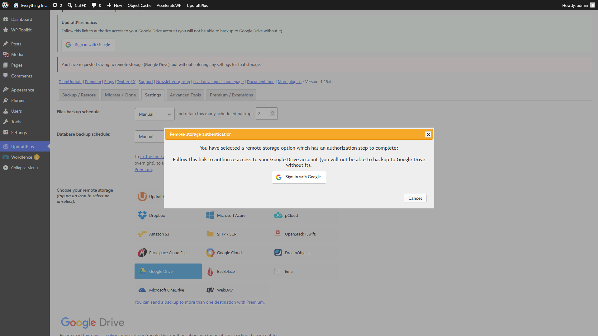Open the Ctrl+K search icon
This screenshot has height=336, width=598.
coord(70,5)
